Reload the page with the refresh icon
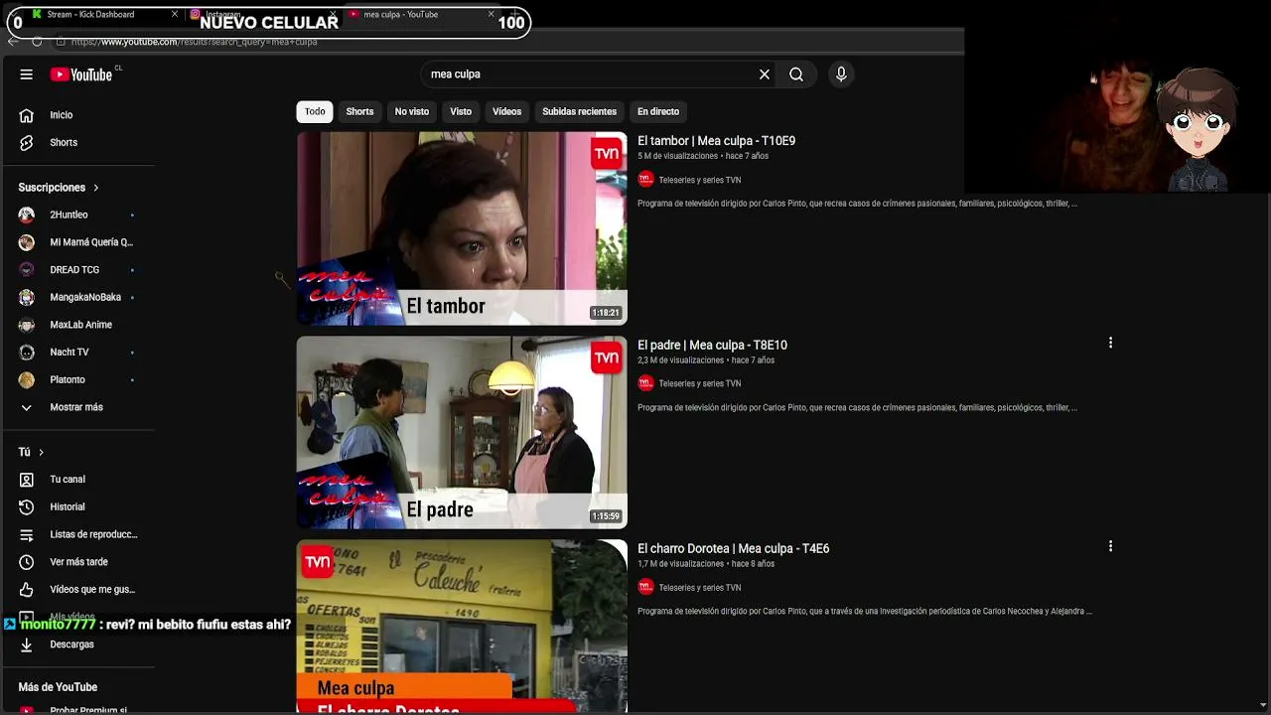This screenshot has width=1271, height=715. pos(37,42)
